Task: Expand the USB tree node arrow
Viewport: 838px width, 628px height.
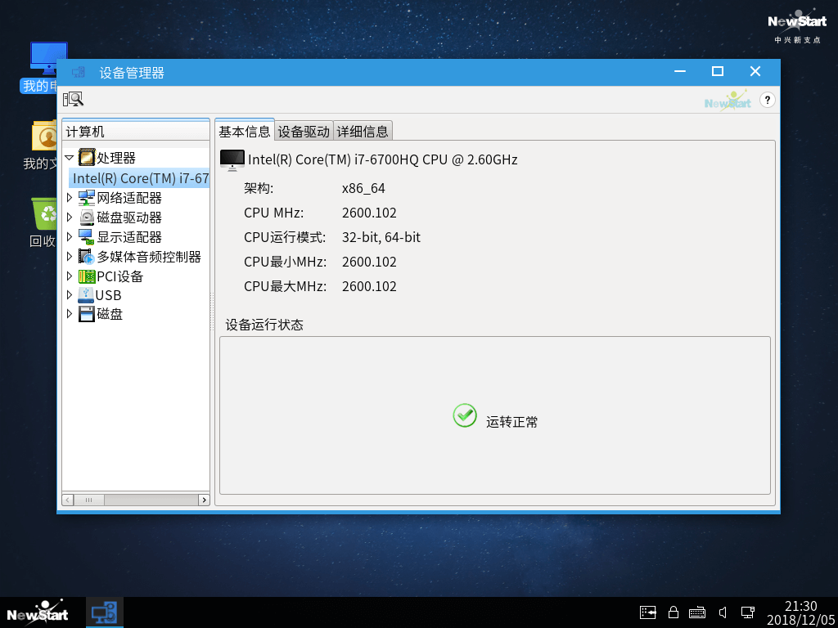Action: tap(69, 294)
